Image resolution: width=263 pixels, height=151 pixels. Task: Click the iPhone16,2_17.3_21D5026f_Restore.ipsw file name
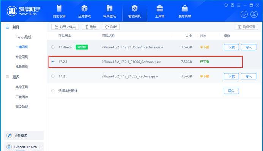[x=133, y=47]
